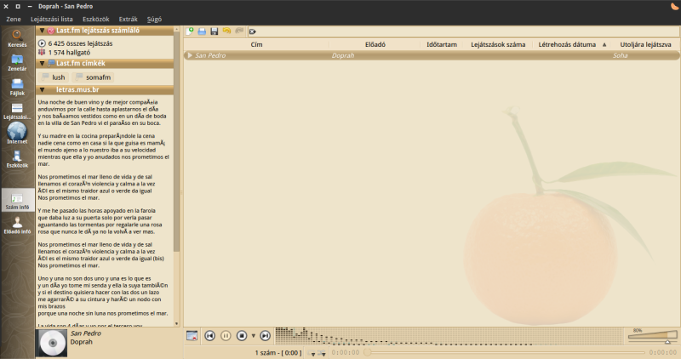Image resolution: width=681 pixels, height=359 pixels.
Task: Click the previous track button
Action: 209,335
